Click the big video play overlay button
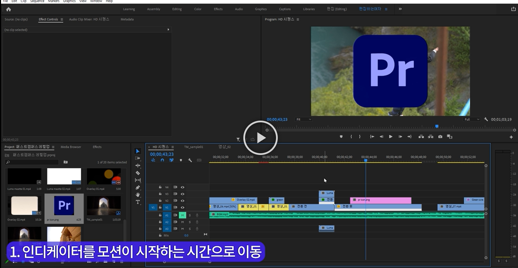This screenshot has height=268, width=518. point(261,138)
